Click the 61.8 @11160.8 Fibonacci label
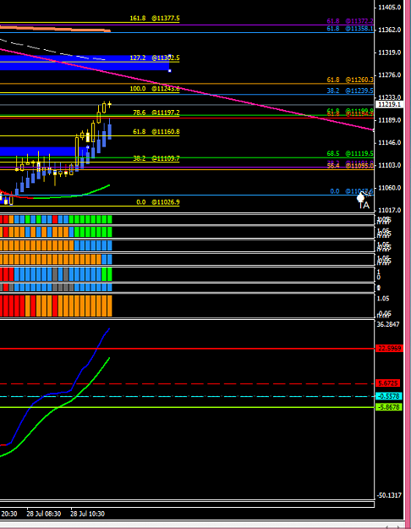Screen dimensions: 411x529 pos(156,131)
